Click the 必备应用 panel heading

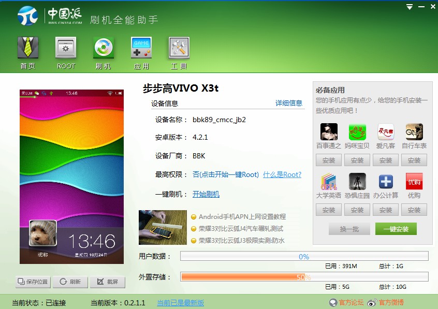click(330, 90)
